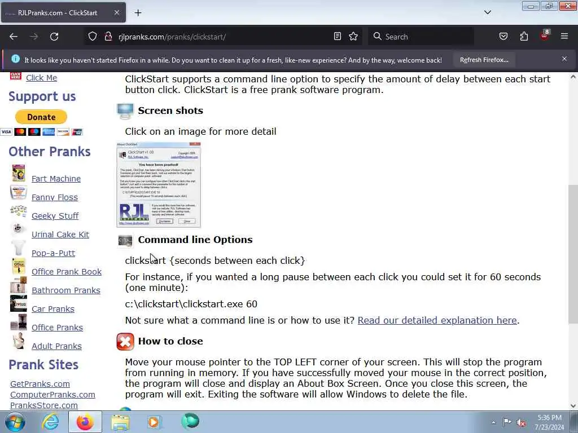This screenshot has width=578, height=433.
Task: Open extension icon with badge 8
Action: click(x=545, y=36)
